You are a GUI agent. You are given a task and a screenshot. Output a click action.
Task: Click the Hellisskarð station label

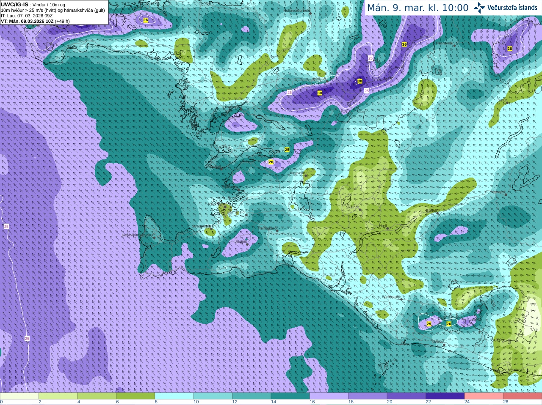click(267, 228)
